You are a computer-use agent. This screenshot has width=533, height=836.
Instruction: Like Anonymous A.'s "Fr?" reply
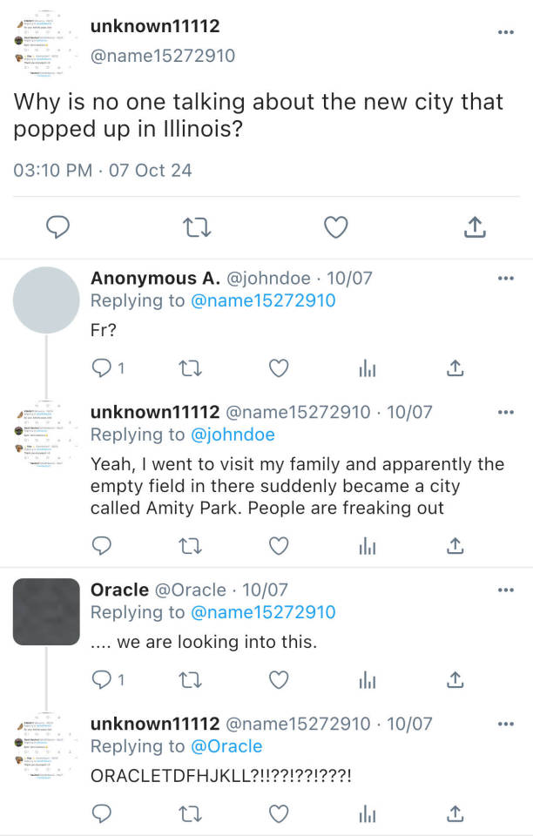(278, 368)
